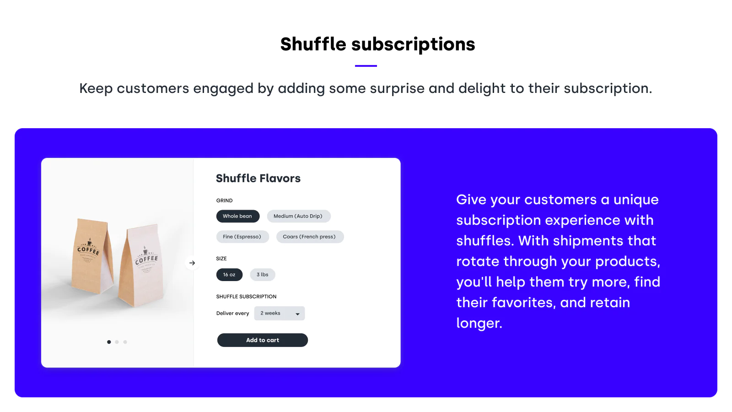This screenshot has height=412, width=732.
Task: Click the 'Keep customers engaged' subtitle text
Action: tap(366, 88)
